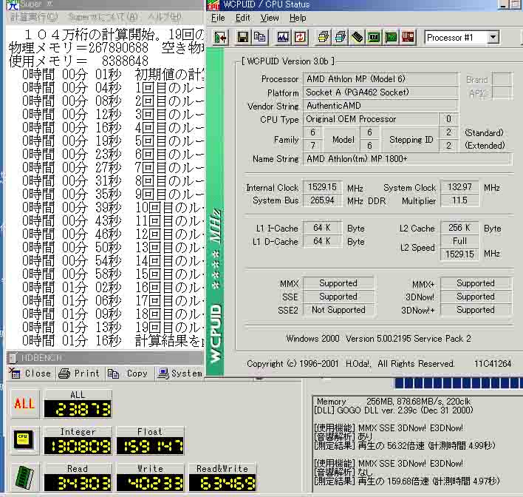The image size is (523, 497).
Task: Click the Vendor String AuthenticAMD
Action: coord(380,106)
